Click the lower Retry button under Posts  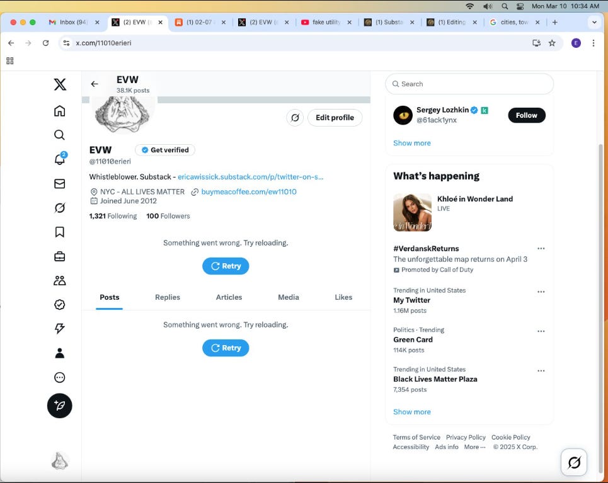tap(226, 348)
